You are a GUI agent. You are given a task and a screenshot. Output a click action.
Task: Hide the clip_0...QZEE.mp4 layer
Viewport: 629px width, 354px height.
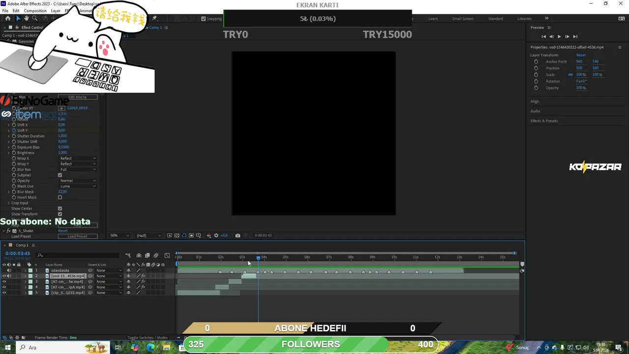(4, 293)
